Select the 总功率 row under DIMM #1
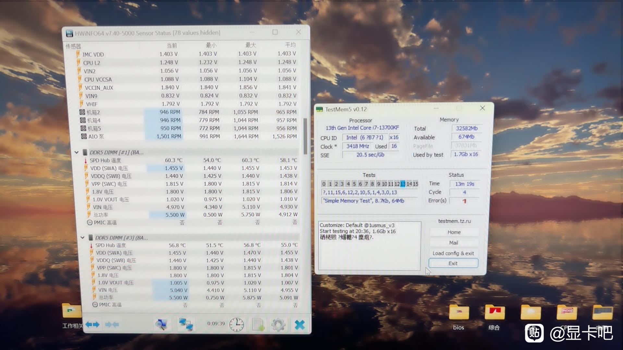Viewport: 623px width, 350px height. click(x=193, y=215)
